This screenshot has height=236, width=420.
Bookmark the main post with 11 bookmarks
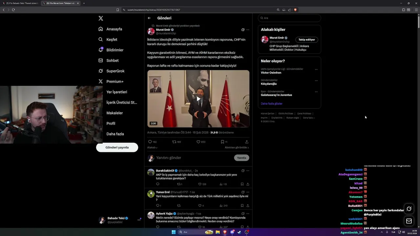coord(222,142)
